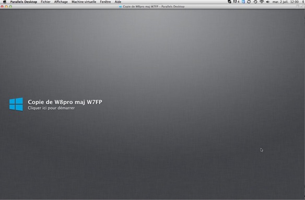Open the Apple menu
Image resolution: width=305 pixels, height=200 pixels.
[x=5, y=2]
